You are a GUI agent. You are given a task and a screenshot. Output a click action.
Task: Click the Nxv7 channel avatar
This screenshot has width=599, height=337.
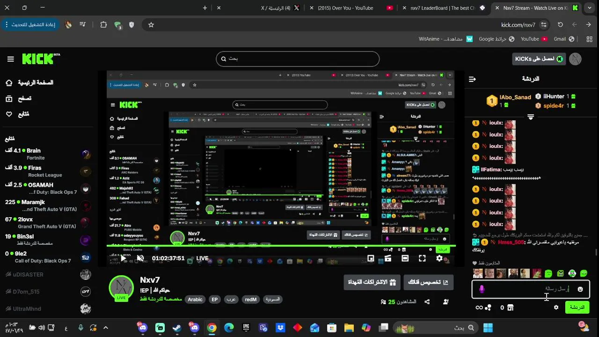pyautogui.click(x=121, y=288)
